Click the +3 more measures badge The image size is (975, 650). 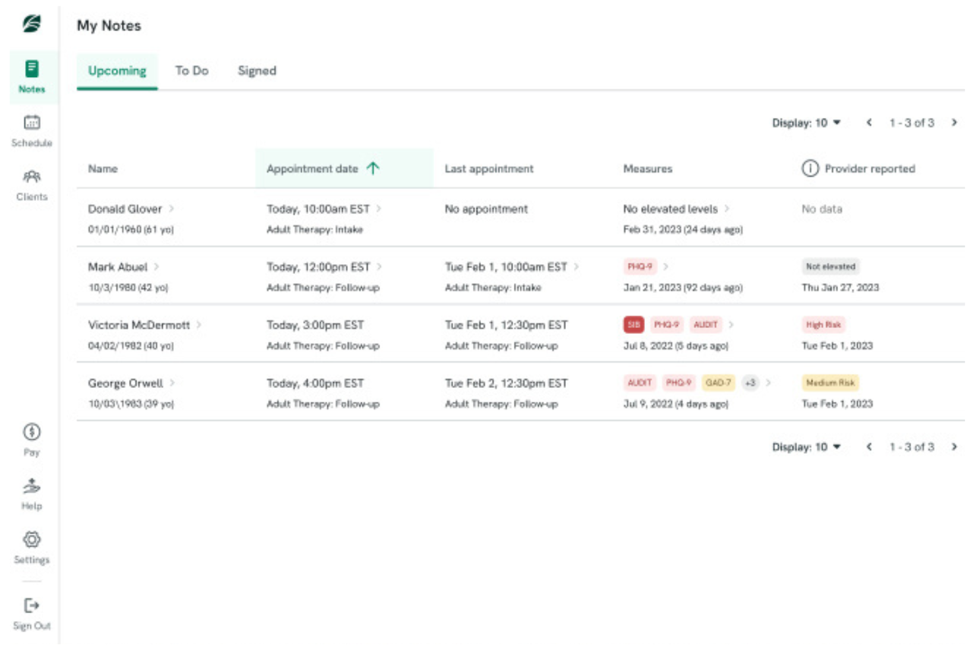point(750,383)
